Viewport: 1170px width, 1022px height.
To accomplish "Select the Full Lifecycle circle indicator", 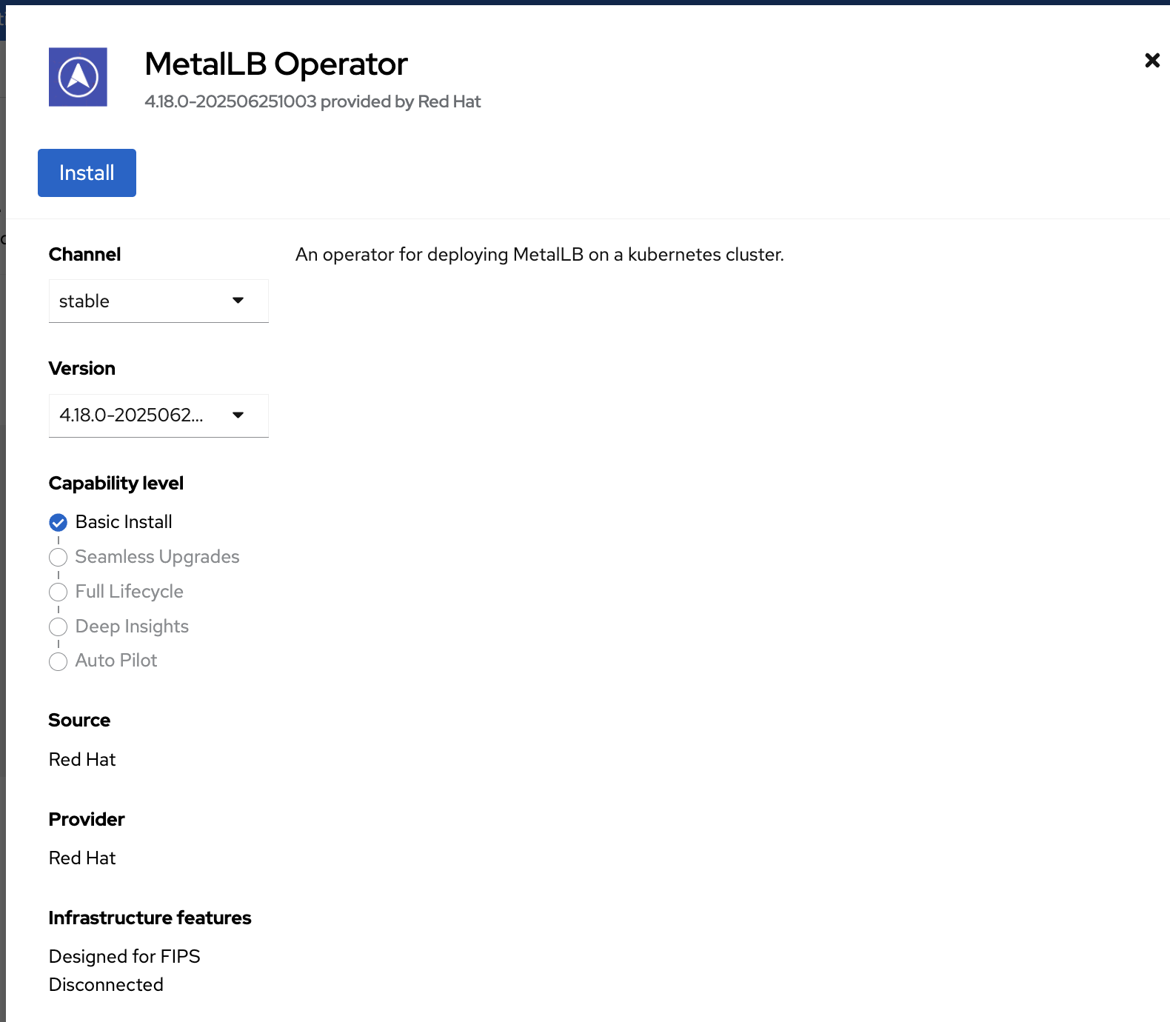I will [58, 592].
